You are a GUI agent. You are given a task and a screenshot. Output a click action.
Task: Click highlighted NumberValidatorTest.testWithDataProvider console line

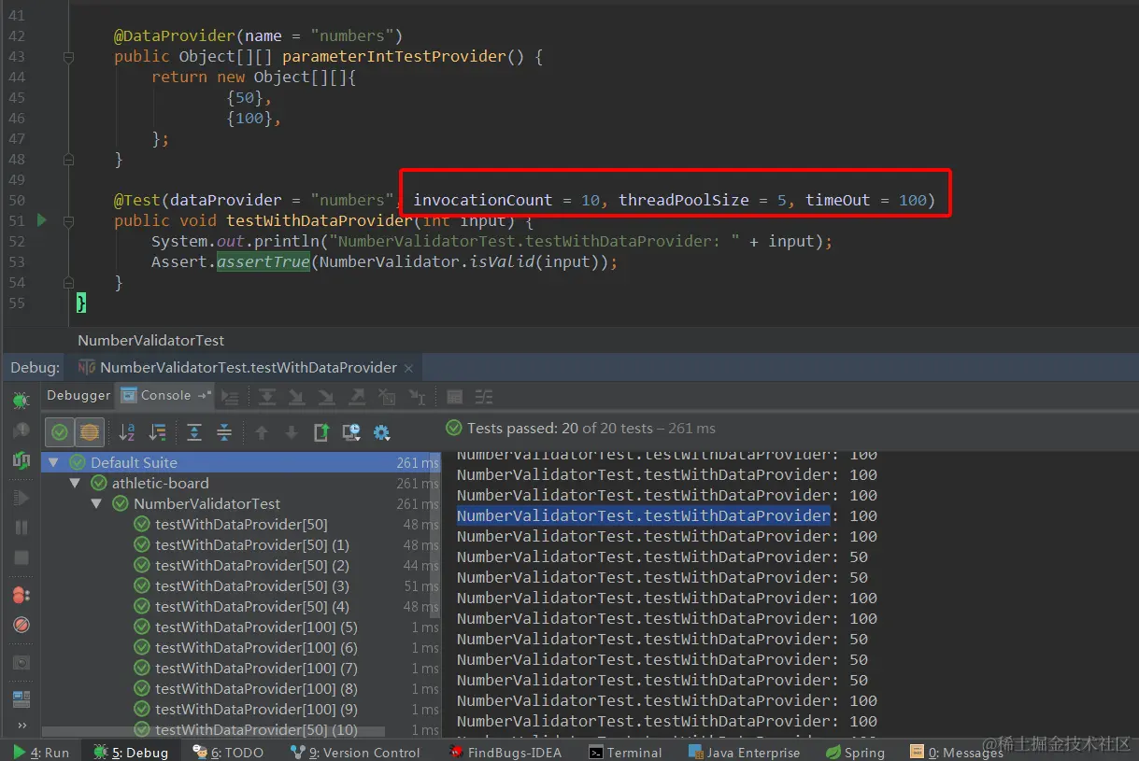pos(643,515)
